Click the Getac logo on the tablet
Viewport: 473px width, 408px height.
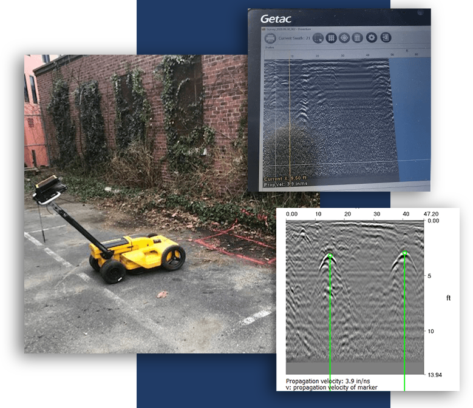(276, 19)
